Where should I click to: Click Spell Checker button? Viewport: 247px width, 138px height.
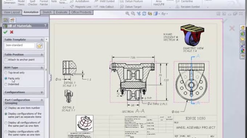pyautogui.click(x=32, y=3)
